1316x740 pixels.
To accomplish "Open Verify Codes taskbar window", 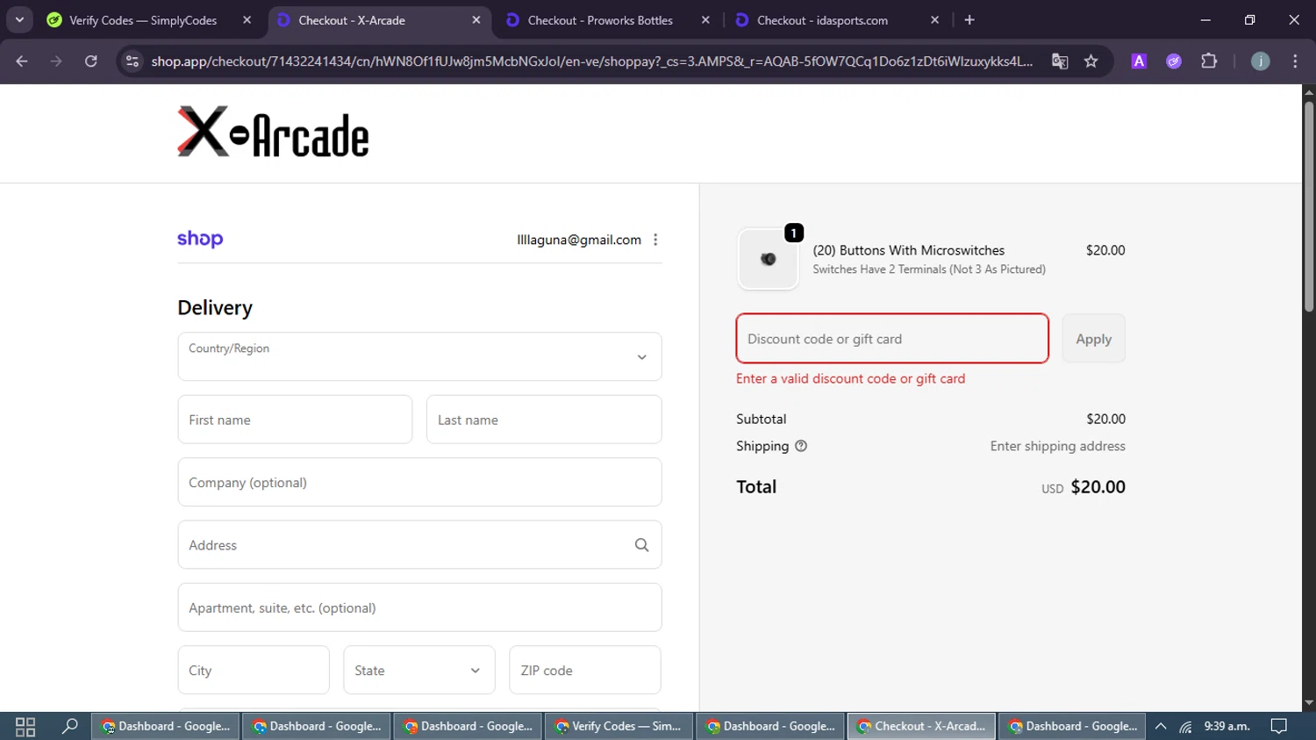I will (x=619, y=726).
